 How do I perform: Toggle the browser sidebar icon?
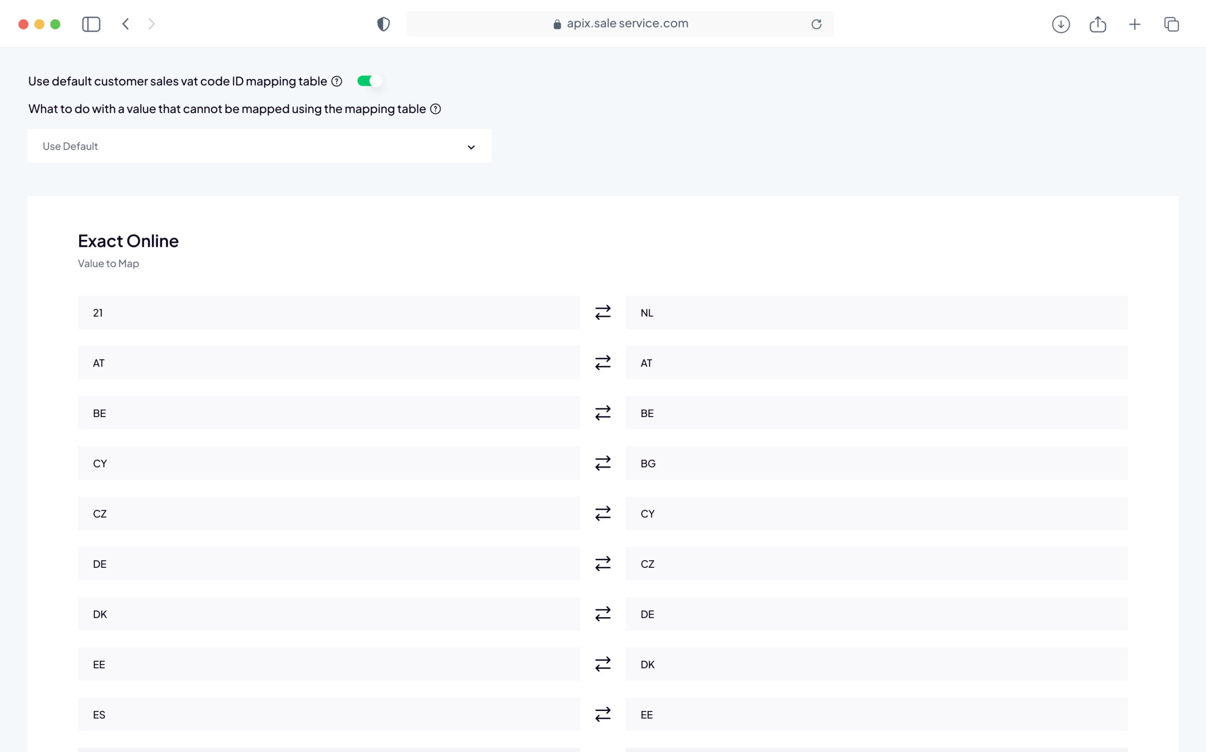91,24
